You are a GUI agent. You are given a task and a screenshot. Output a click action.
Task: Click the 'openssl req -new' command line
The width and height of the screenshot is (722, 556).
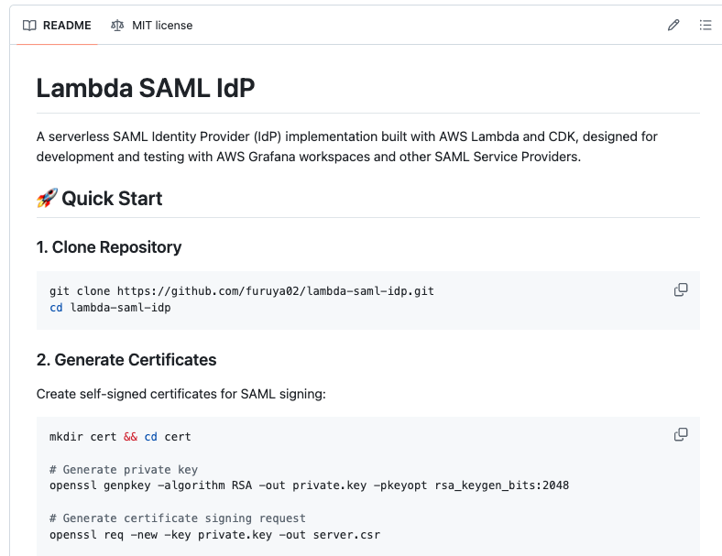tap(215, 535)
